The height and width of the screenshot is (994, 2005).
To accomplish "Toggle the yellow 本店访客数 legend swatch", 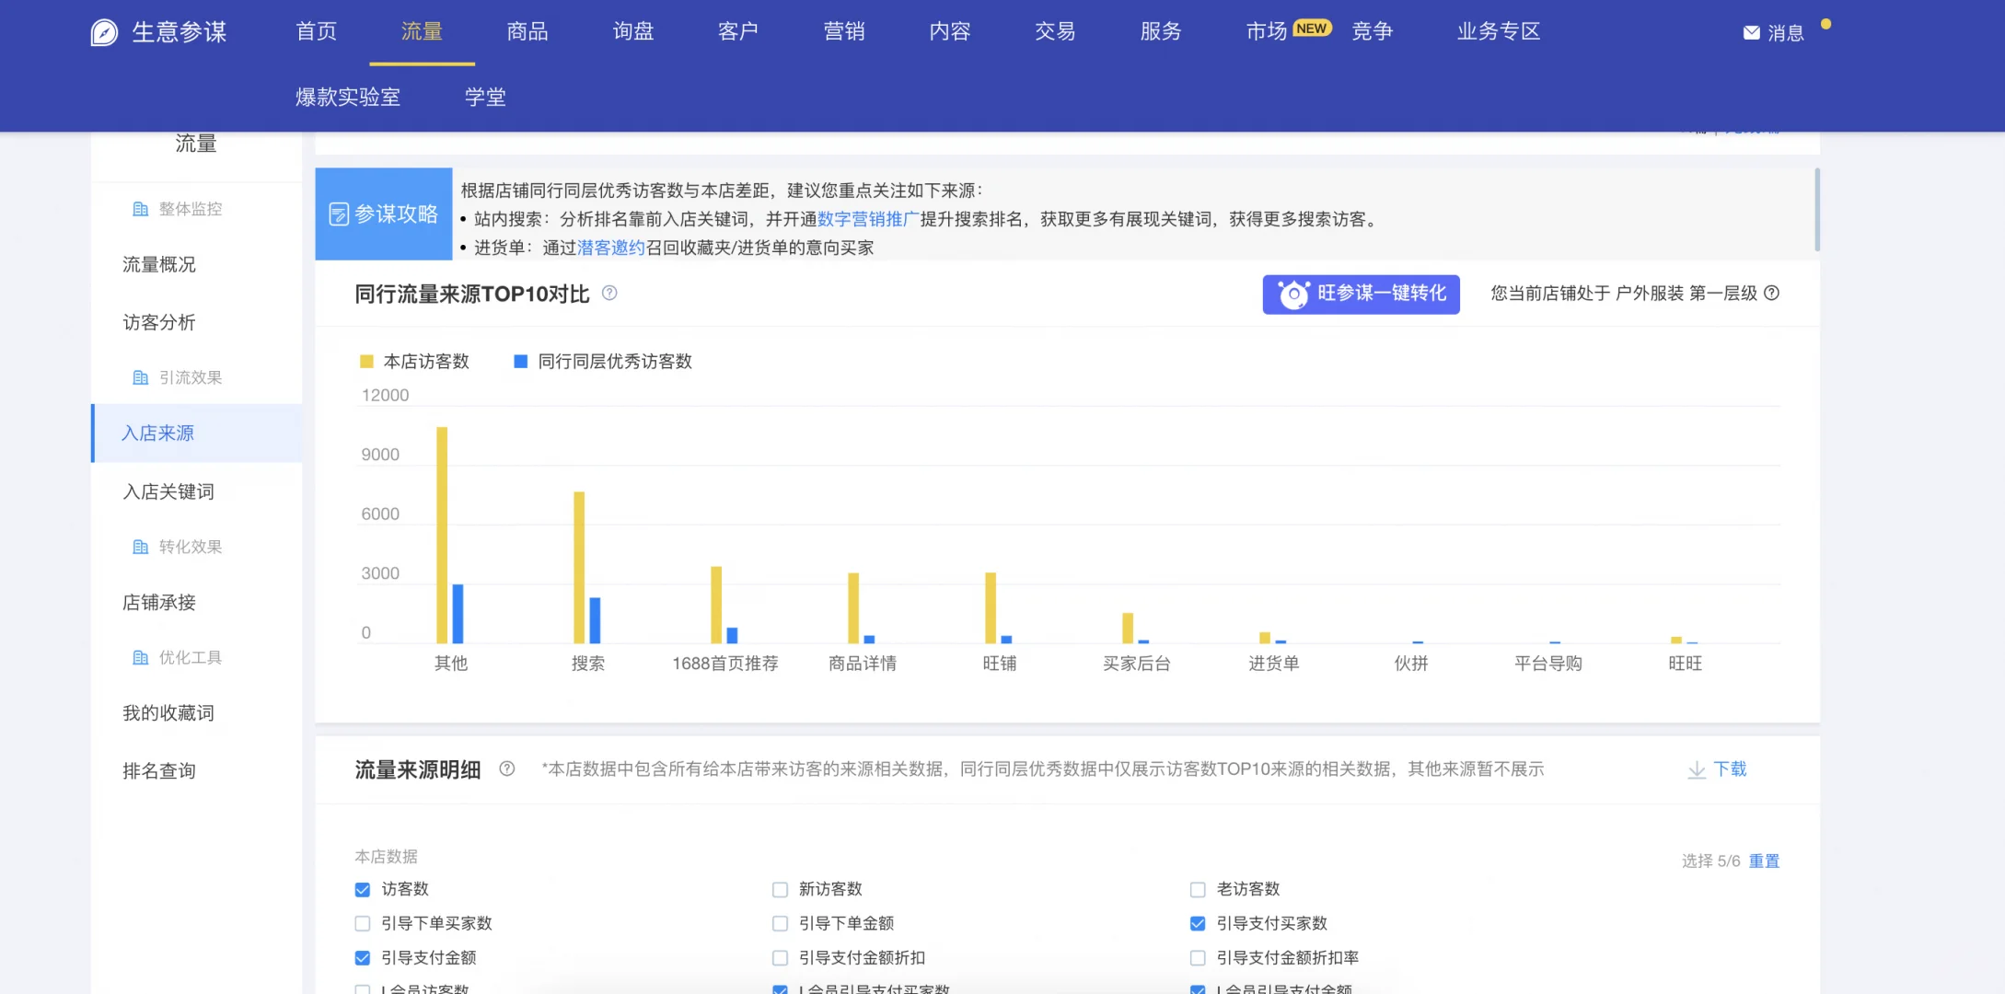I will click(x=366, y=362).
